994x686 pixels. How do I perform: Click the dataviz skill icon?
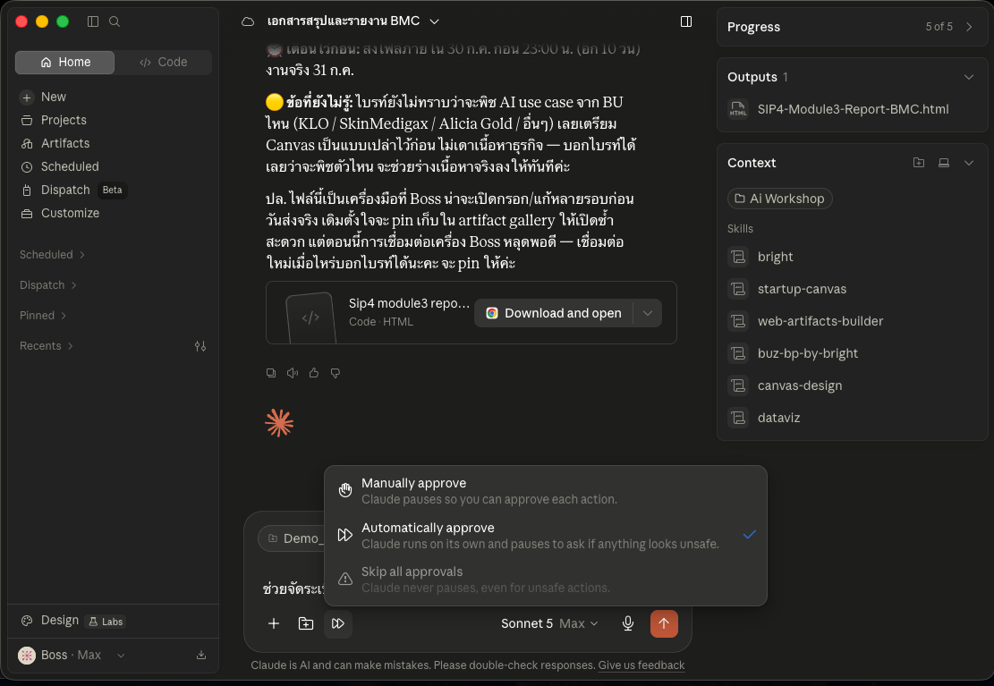point(738,418)
